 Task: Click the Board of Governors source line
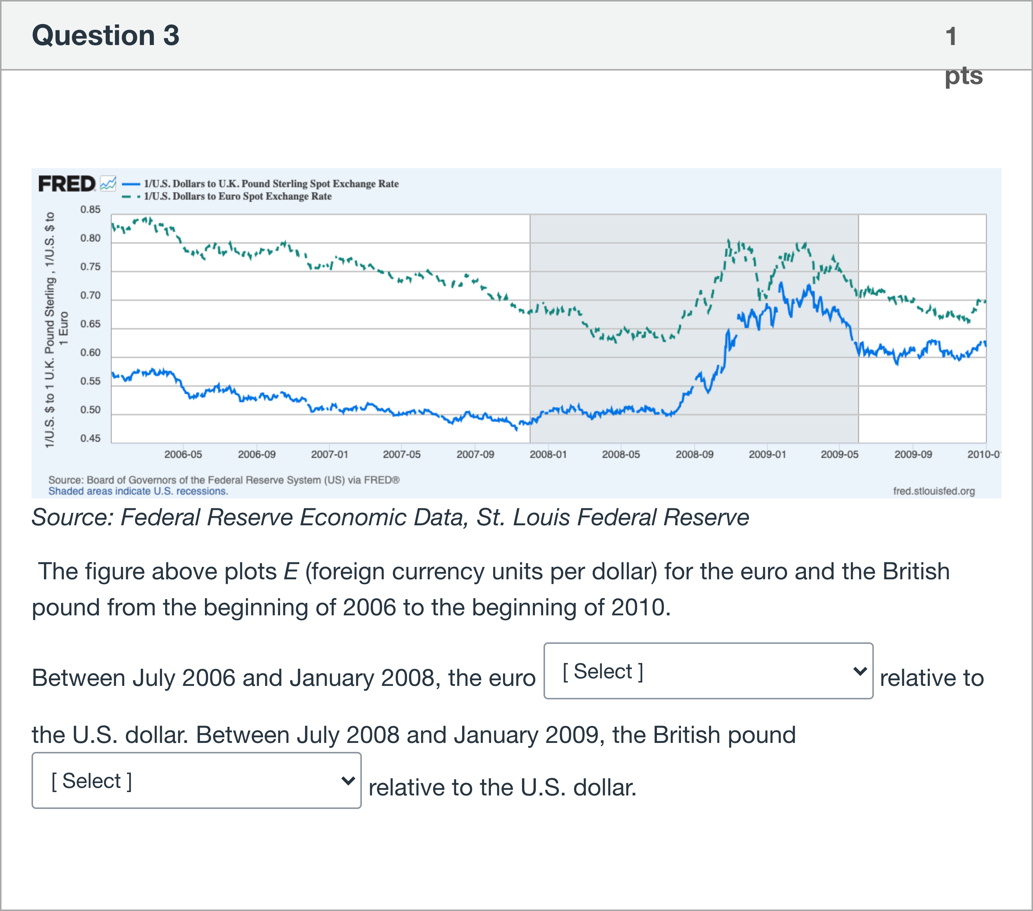[224, 480]
